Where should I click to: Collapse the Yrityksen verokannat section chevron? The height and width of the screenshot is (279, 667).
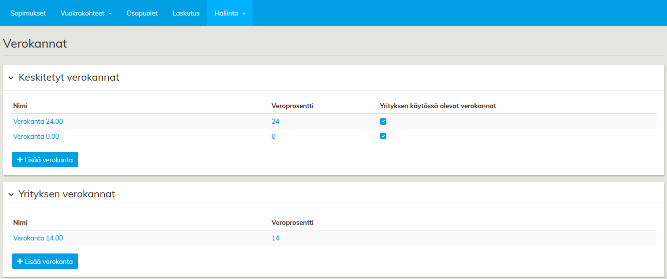[11, 194]
